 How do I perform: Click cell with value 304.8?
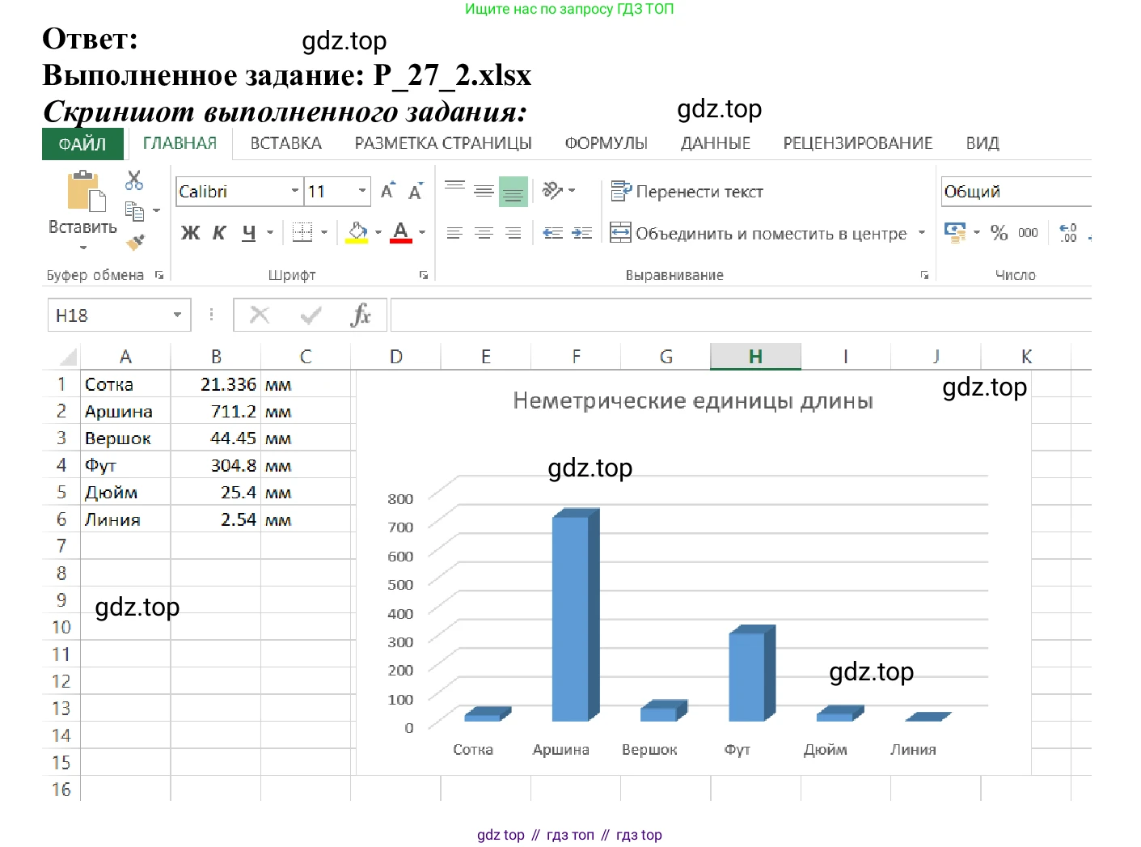pos(216,465)
